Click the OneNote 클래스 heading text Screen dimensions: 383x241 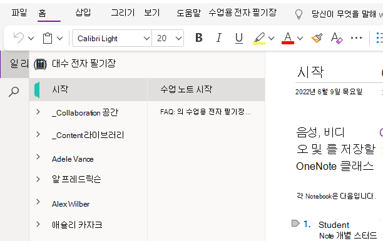(335, 166)
